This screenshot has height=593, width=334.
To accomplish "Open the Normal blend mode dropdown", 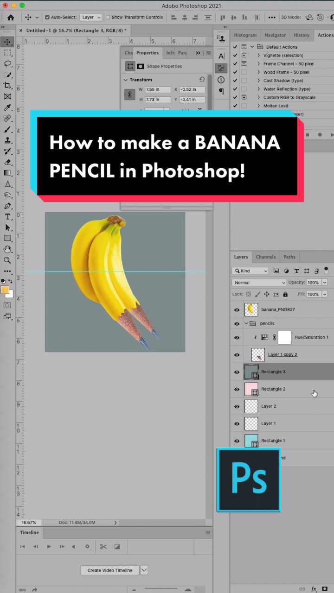I will coord(259,283).
